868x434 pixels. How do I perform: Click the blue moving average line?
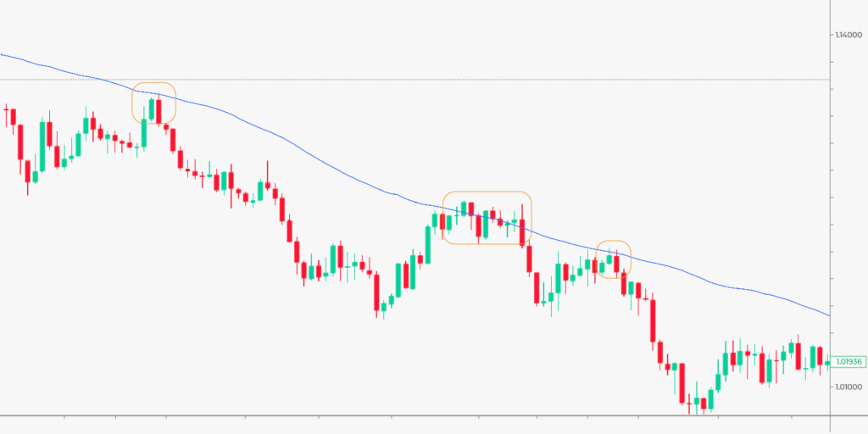click(339, 166)
